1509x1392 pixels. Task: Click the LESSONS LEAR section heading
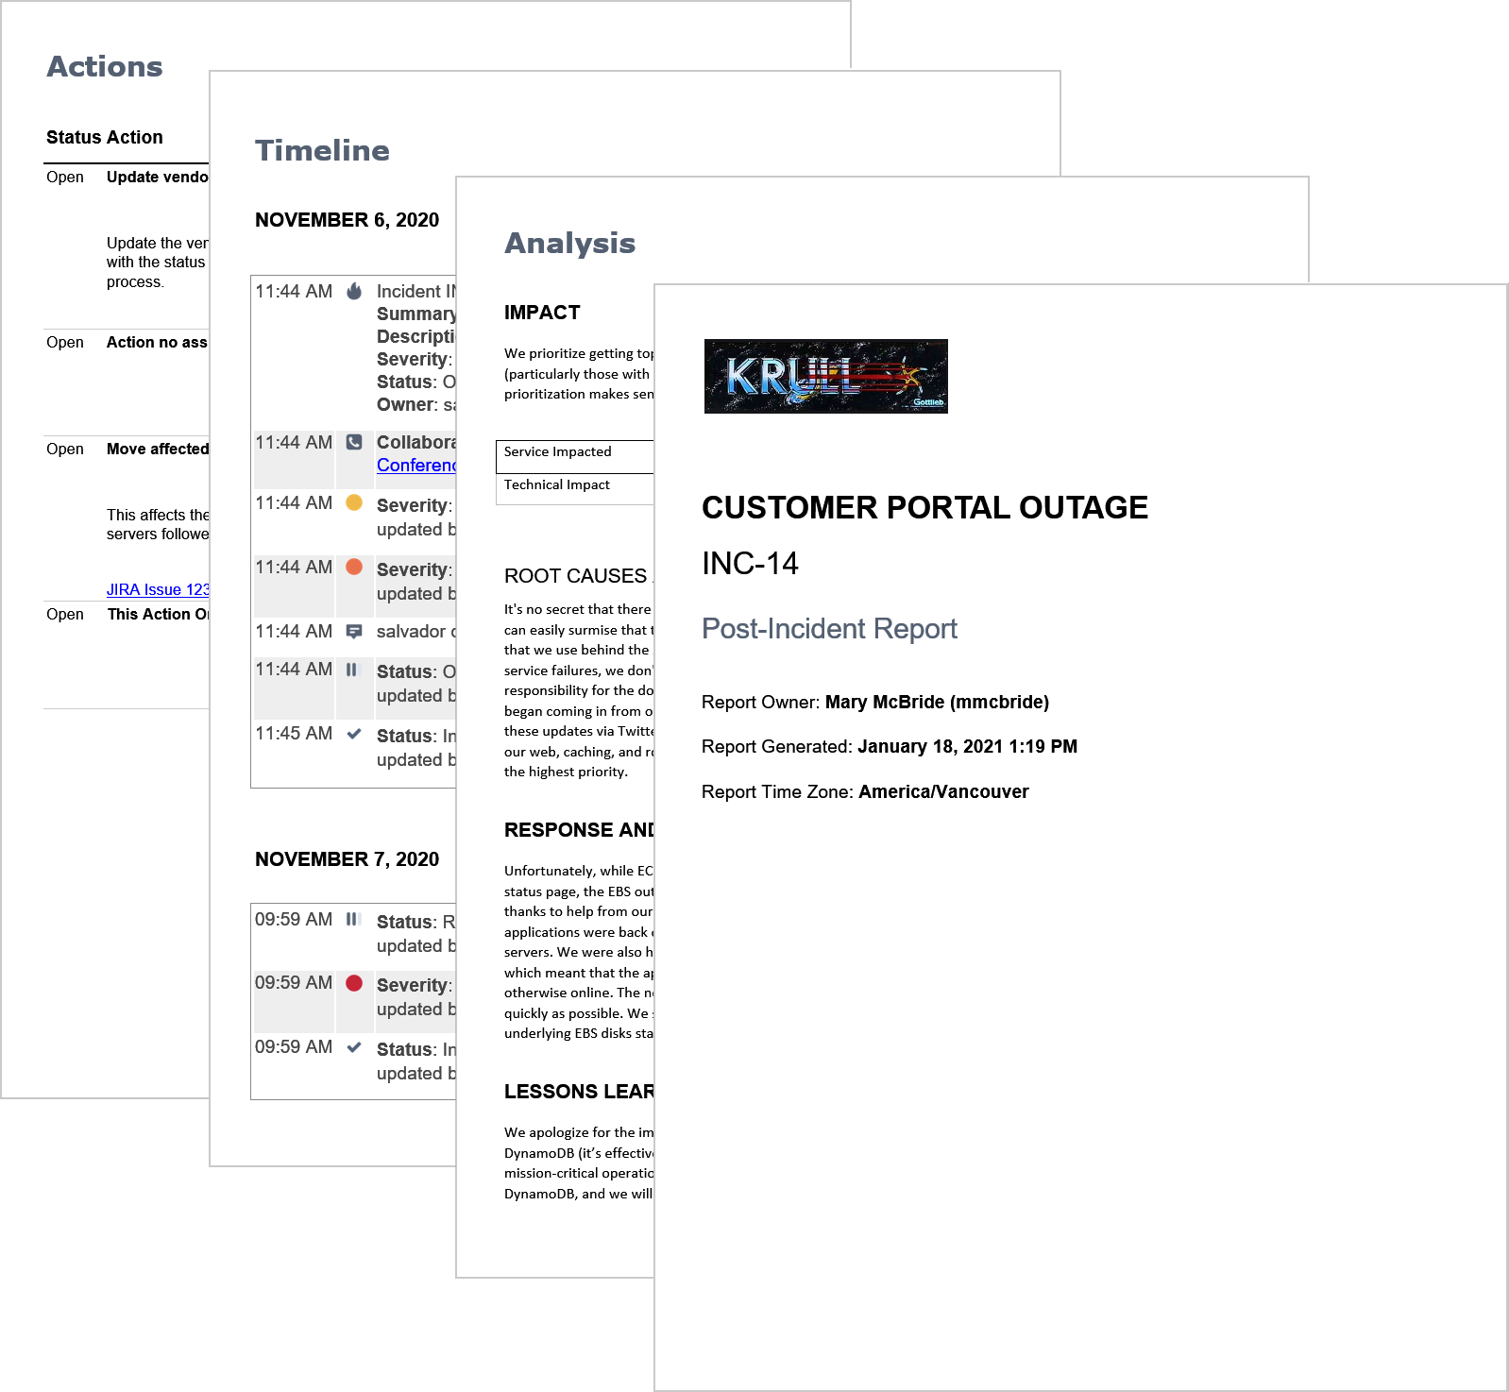pos(579,1092)
